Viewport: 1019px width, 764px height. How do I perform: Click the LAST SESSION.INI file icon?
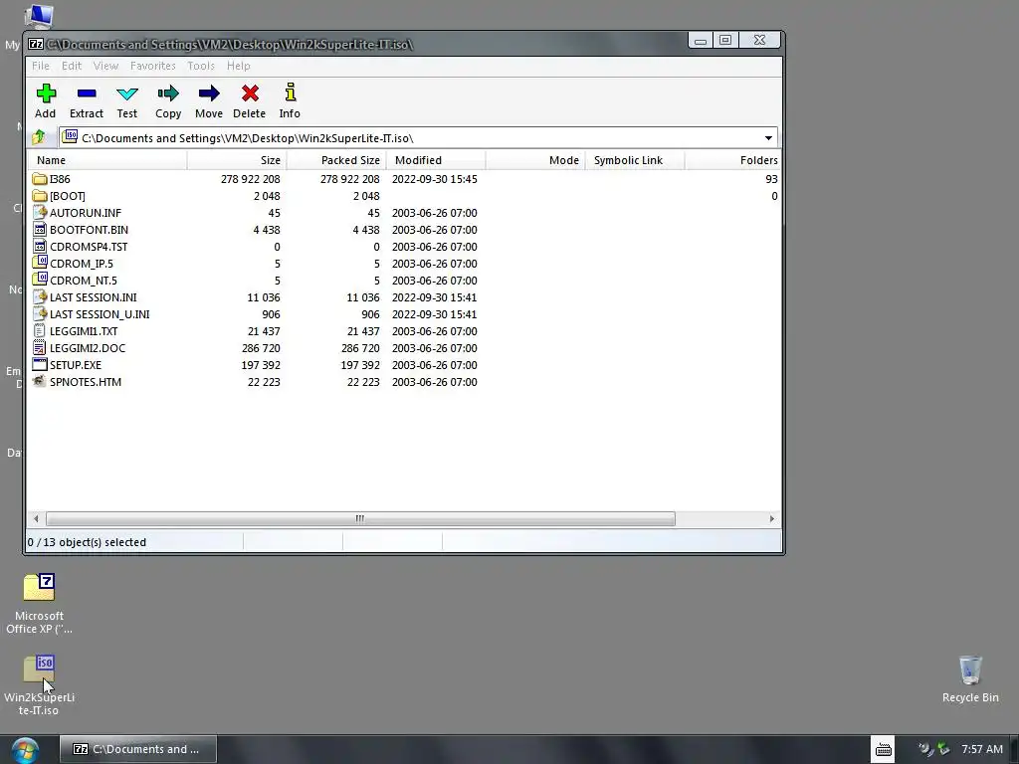coord(40,296)
